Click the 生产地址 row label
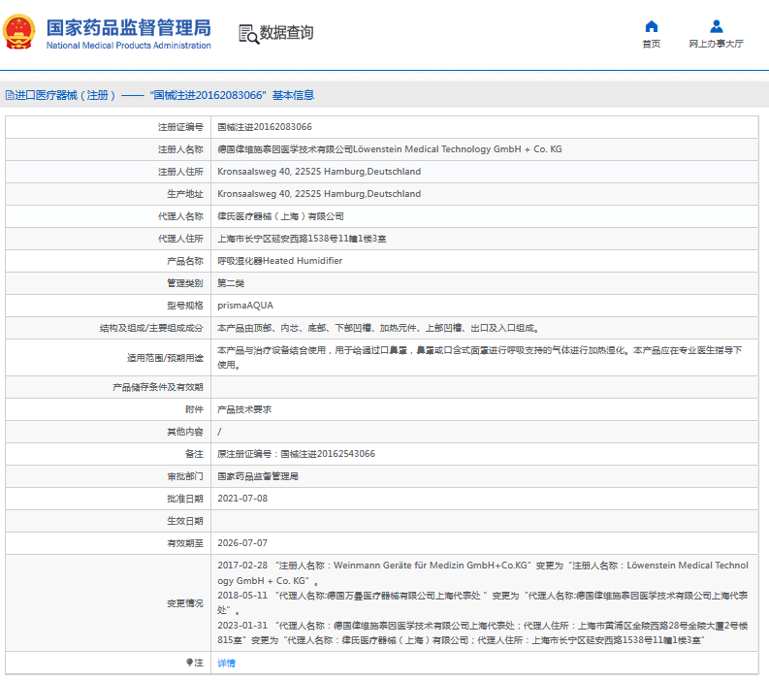 click(x=185, y=194)
